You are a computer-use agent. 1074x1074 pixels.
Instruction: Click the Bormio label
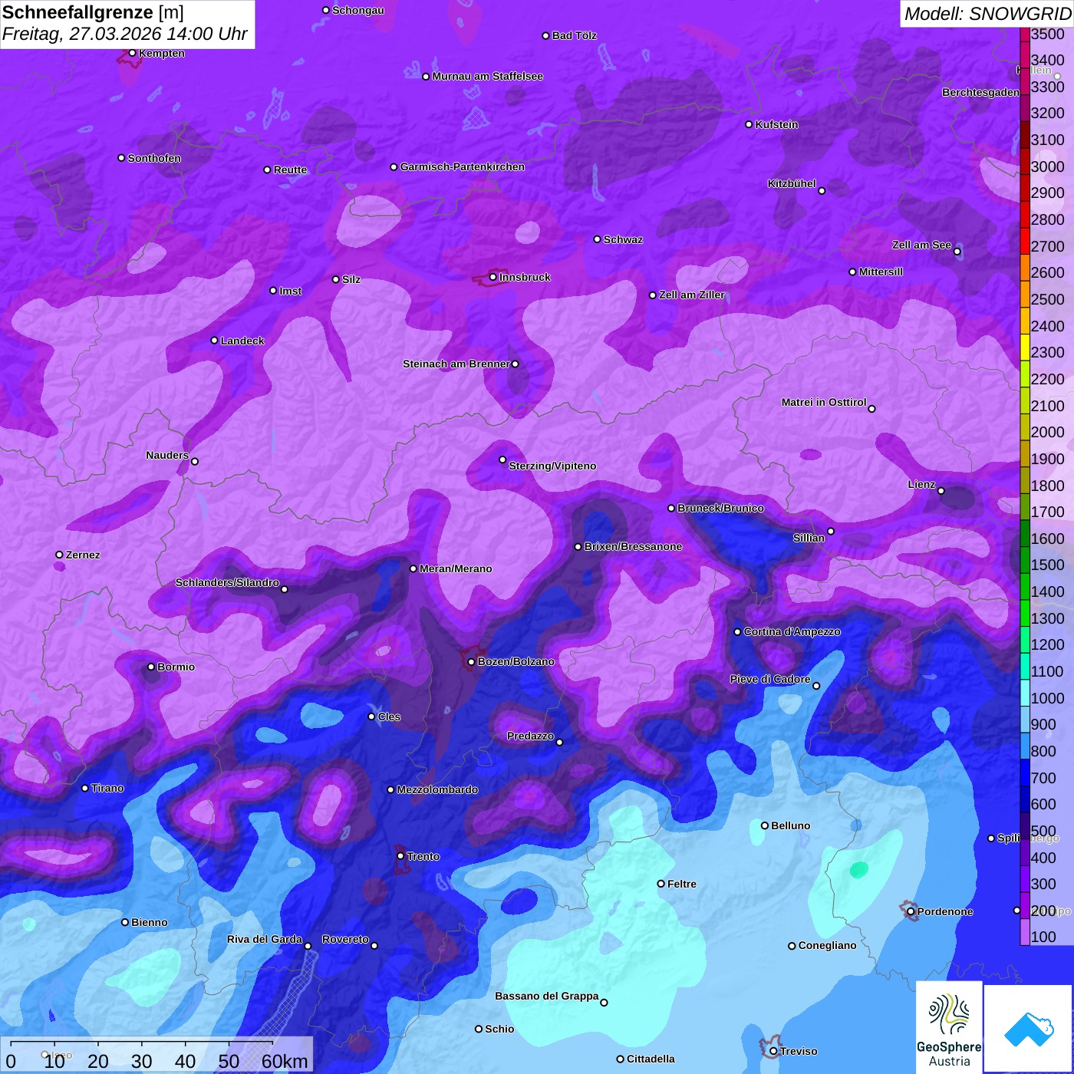point(176,667)
